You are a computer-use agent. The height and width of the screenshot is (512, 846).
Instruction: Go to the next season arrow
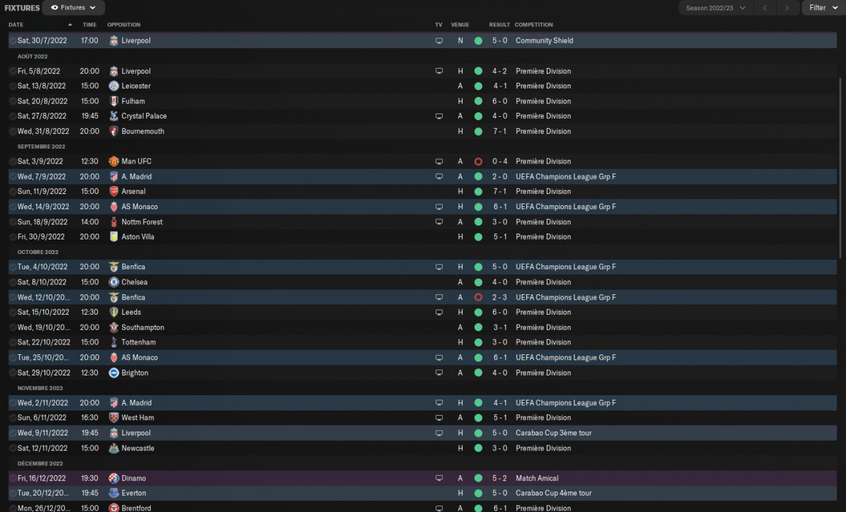(x=787, y=8)
